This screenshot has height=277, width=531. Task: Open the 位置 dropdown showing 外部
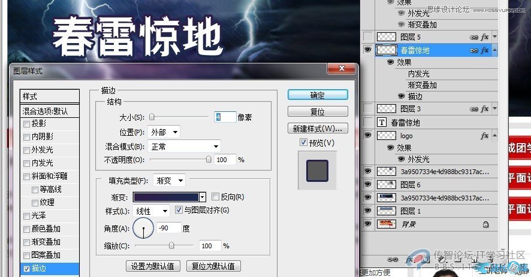coord(164,132)
